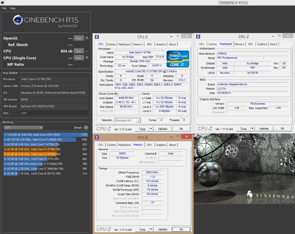295x234 pixels.
Task: Click the Intel Core i7 badge logo
Action: (x=177, y=59)
